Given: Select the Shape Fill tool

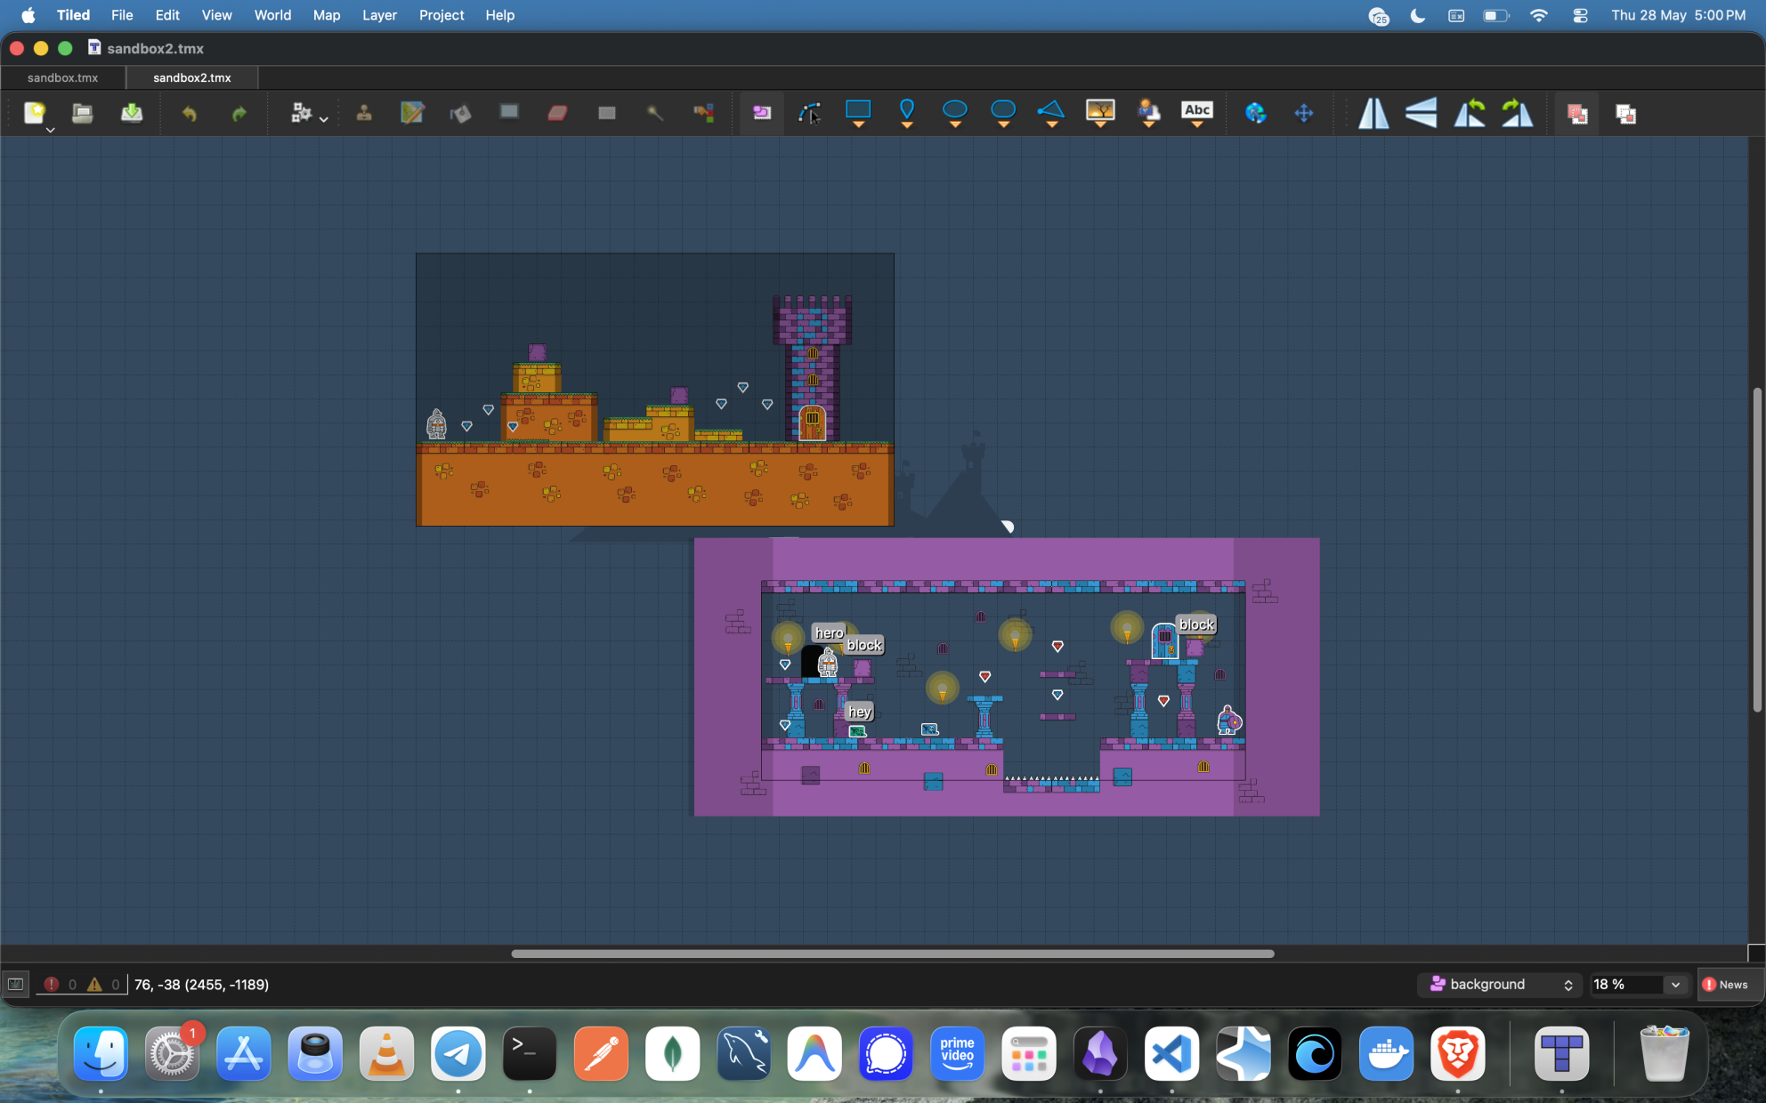Looking at the screenshot, I should [509, 113].
